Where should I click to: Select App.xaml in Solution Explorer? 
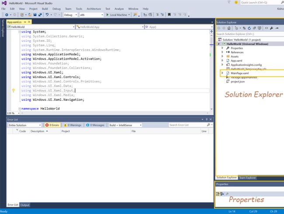click(x=236, y=61)
